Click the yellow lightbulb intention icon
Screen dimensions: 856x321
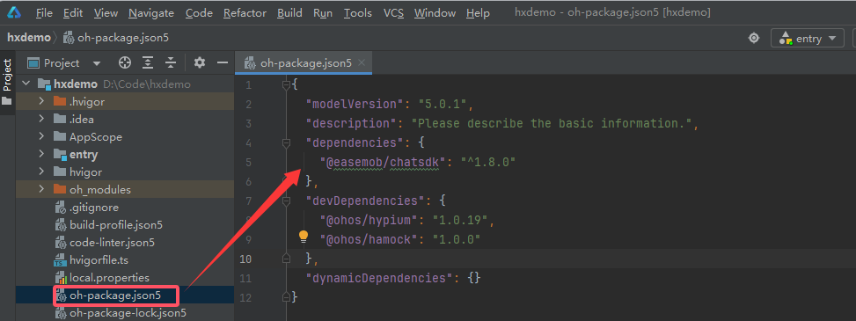(304, 237)
